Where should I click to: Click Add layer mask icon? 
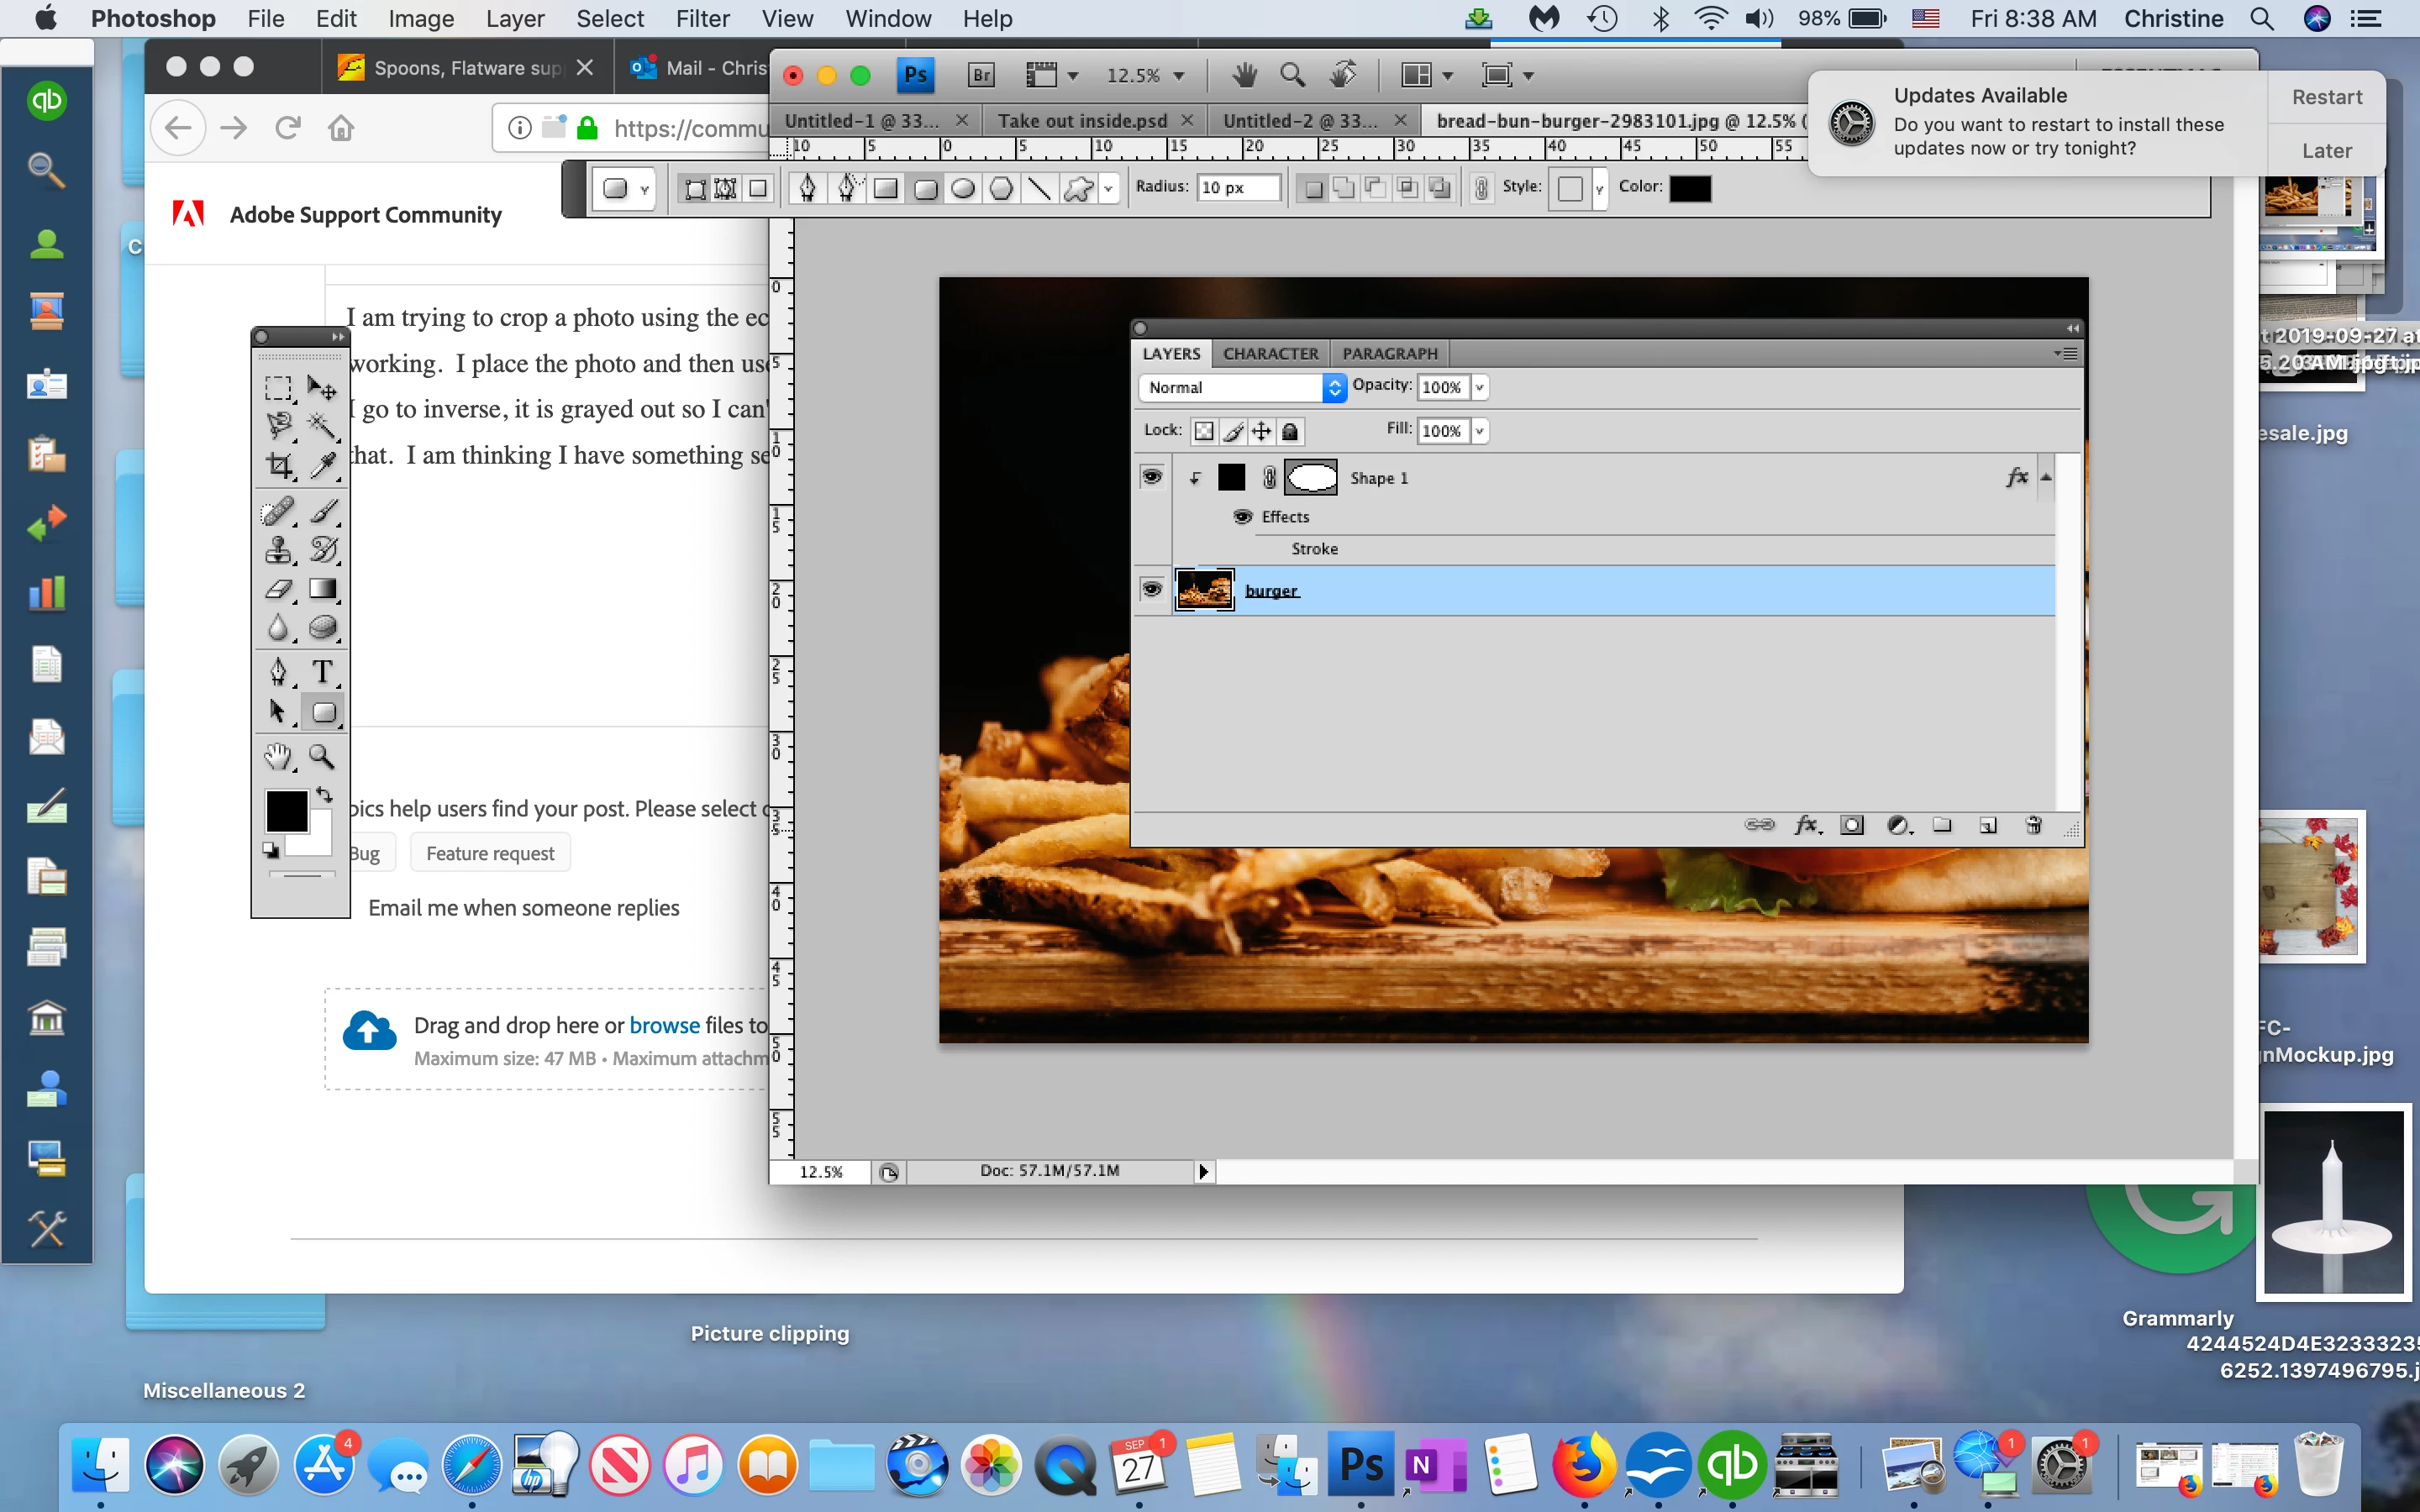pyautogui.click(x=1852, y=825)
